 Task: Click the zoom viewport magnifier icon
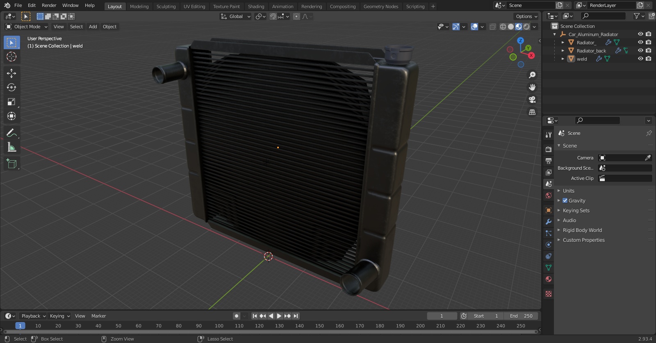click(532, 75)
